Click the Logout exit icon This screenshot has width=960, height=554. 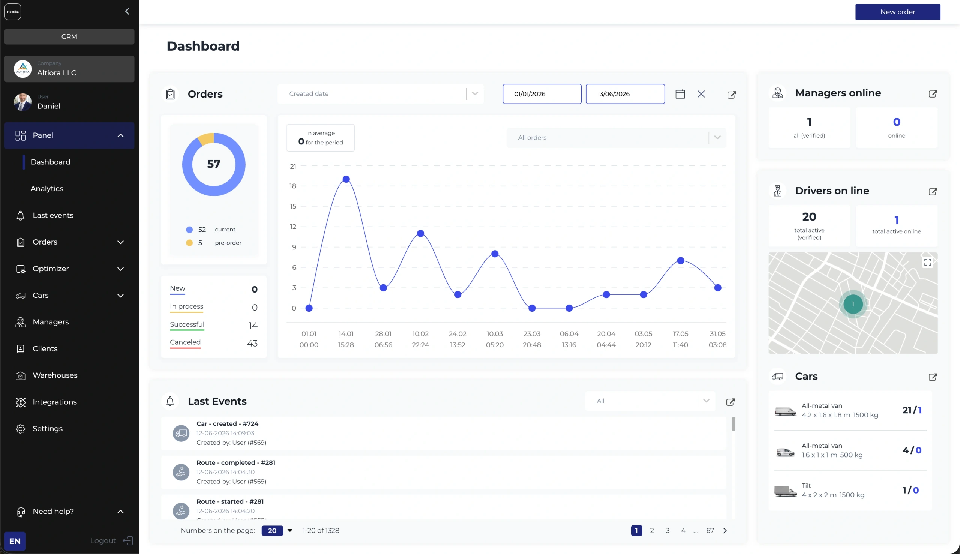128,540
